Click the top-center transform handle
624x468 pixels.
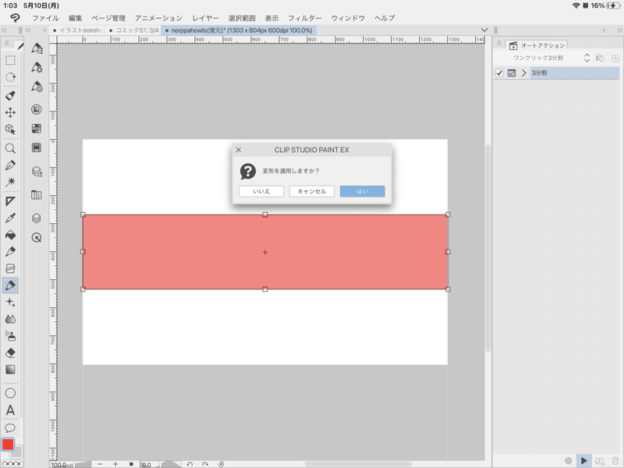(x=265, y=214)
